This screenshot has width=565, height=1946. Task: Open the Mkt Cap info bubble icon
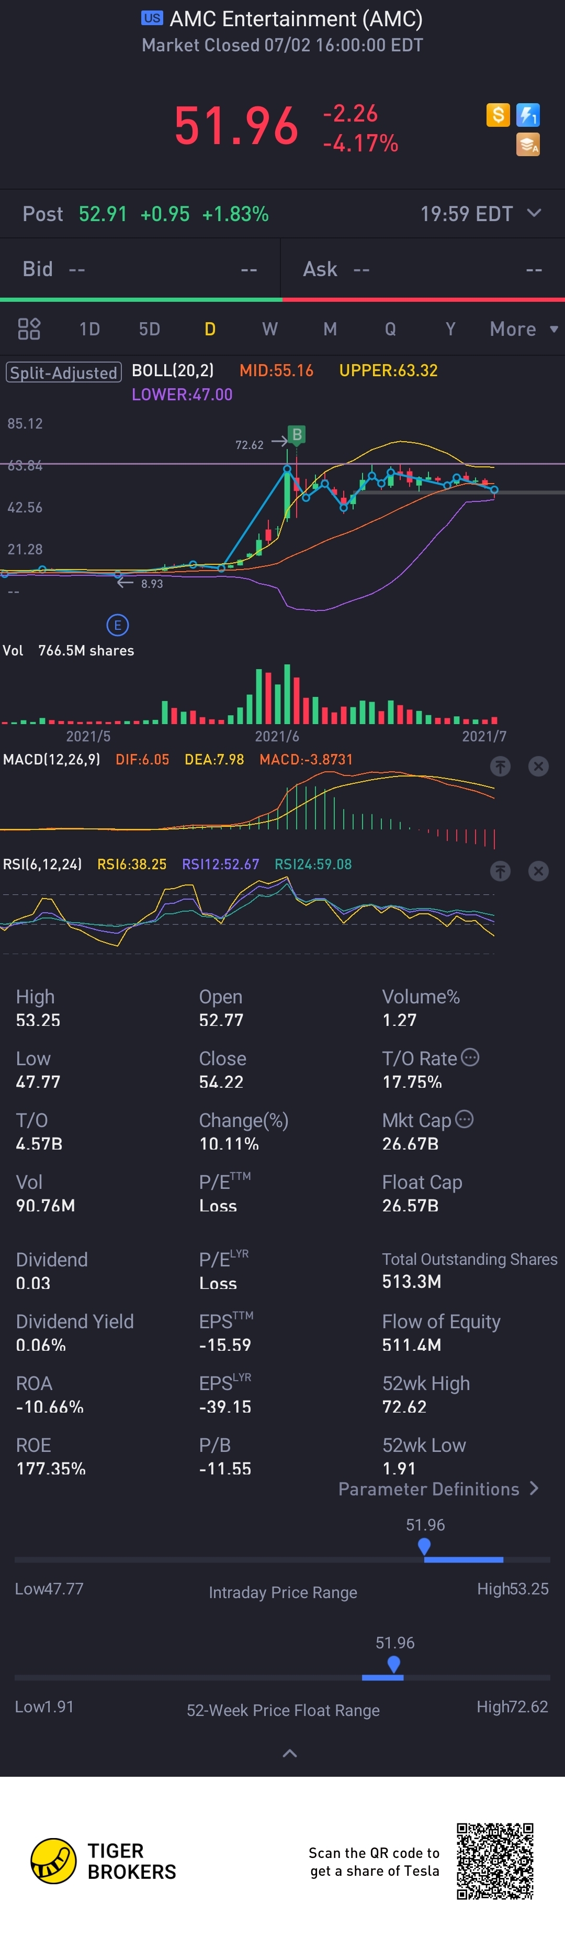(465, 1120)
